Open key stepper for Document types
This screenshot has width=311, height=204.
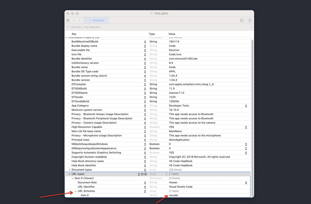[x=145, y=170]
